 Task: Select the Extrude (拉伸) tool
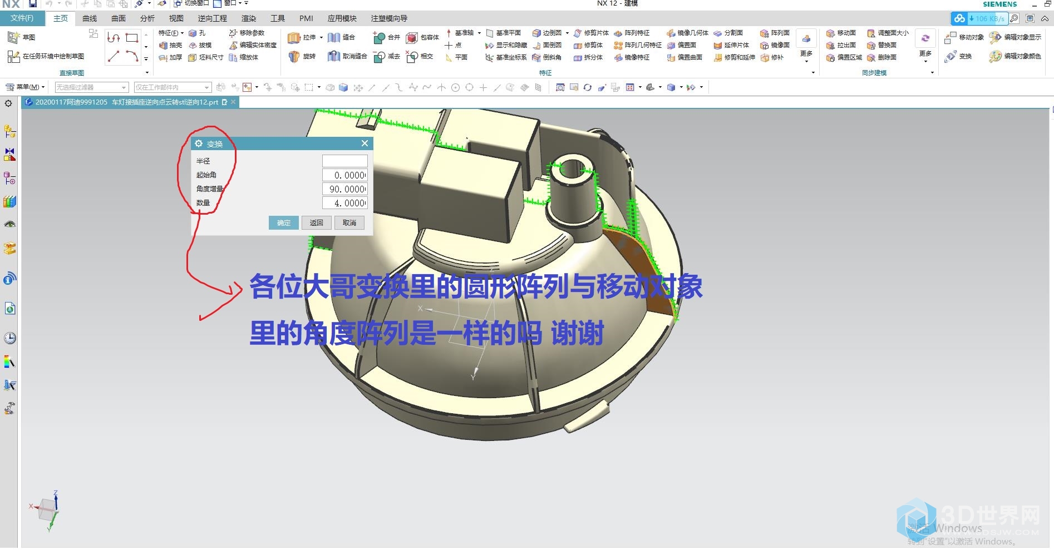301,37
